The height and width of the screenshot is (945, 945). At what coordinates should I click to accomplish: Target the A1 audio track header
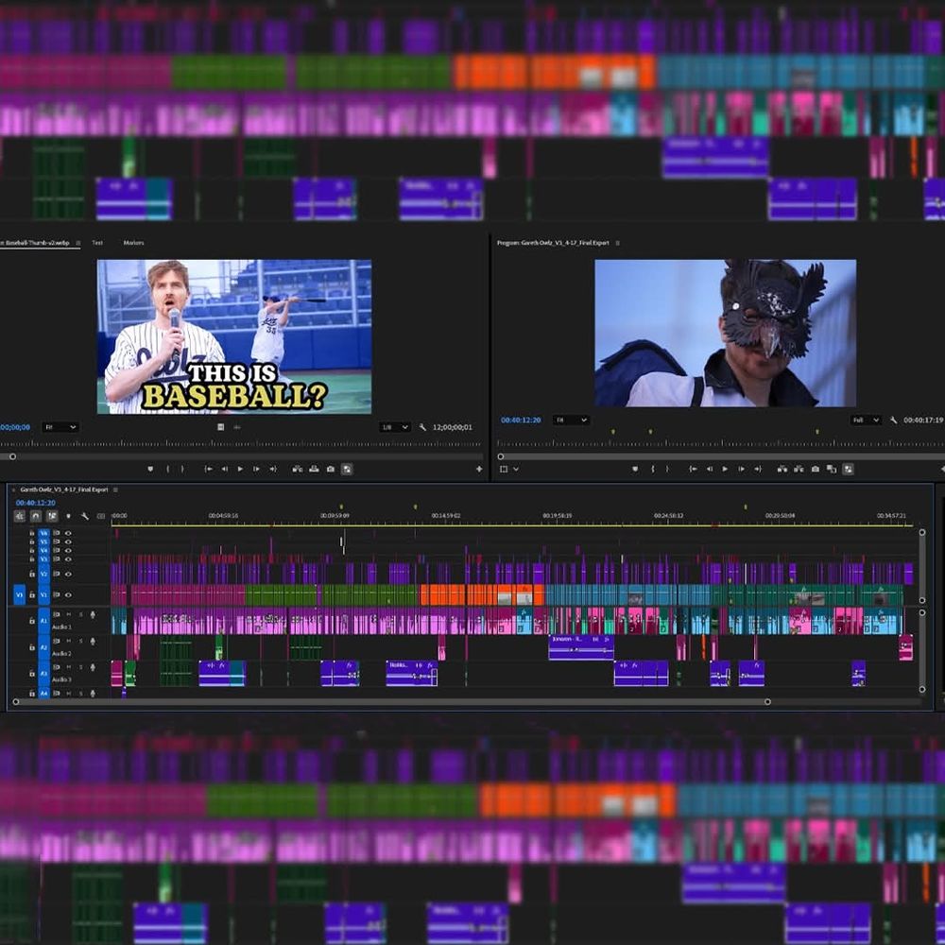pyautogui.click(x=44, y=620)
